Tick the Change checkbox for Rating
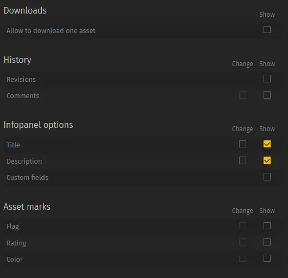The height and width of the screenshot is (278, 288). coord(242,242)
